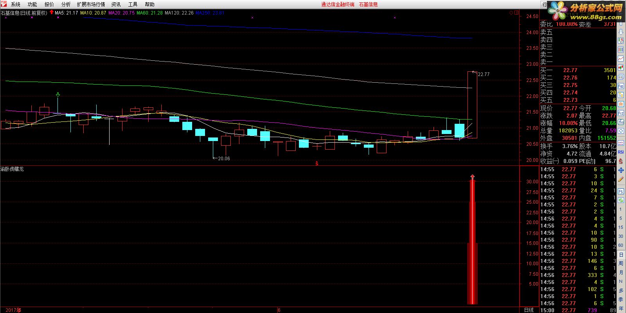Open the 扩展市场行情 menu
The width and height of the screenshot is (626, 313).
coord(91,4)
